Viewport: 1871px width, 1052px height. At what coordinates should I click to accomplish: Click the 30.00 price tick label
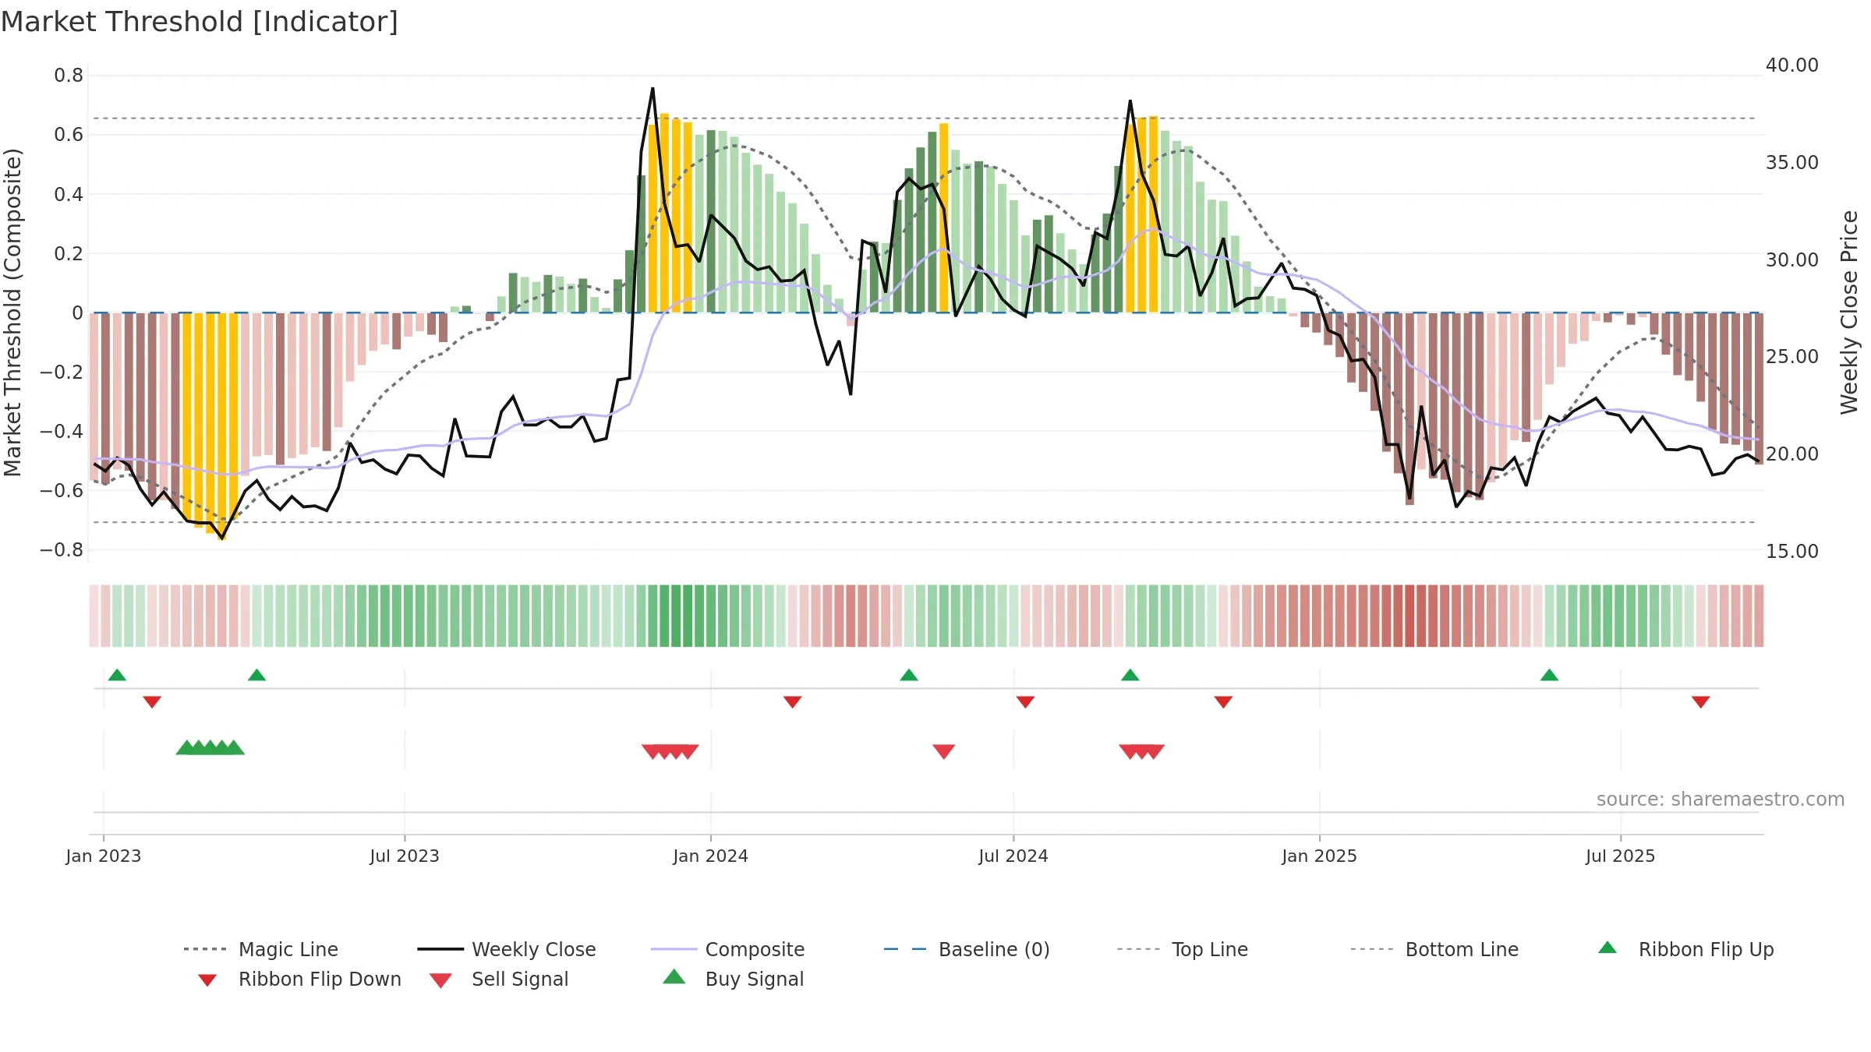1792,260
